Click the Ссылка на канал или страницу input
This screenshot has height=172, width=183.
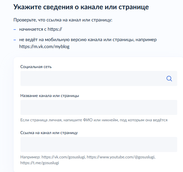99,144
